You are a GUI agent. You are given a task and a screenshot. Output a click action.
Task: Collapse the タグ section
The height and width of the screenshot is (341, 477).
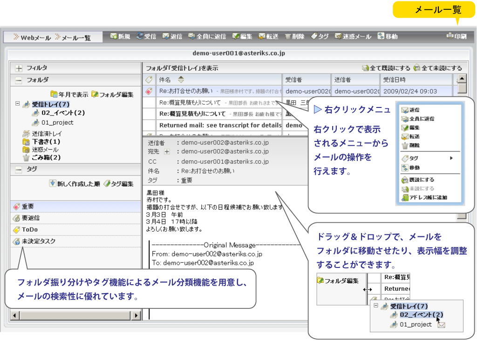tap(19, 169)
